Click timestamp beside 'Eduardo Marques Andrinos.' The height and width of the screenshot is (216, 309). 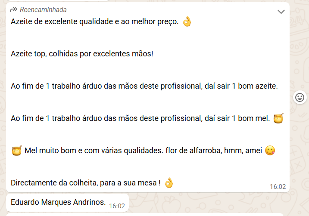pos(117,206)
